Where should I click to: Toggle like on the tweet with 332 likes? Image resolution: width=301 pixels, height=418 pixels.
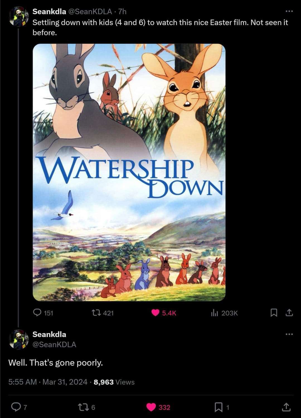(x=151, y=407)
